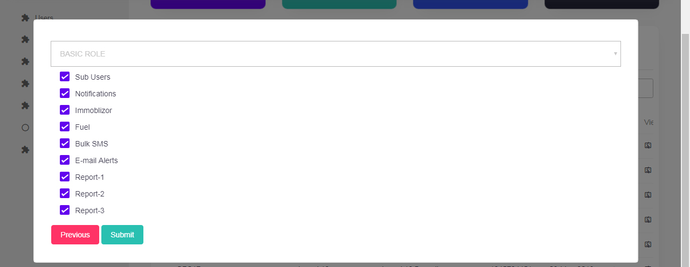The width and height of the screenshot is (690, 267).
Task: Click the last puzzle icon in sidebar
Action: 25,150
